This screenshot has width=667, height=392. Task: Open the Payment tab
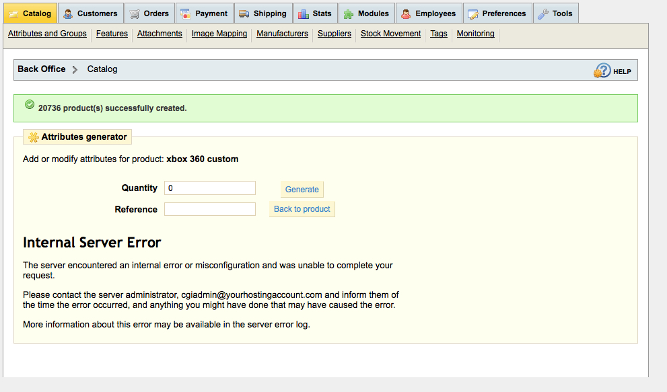(204, 13)
